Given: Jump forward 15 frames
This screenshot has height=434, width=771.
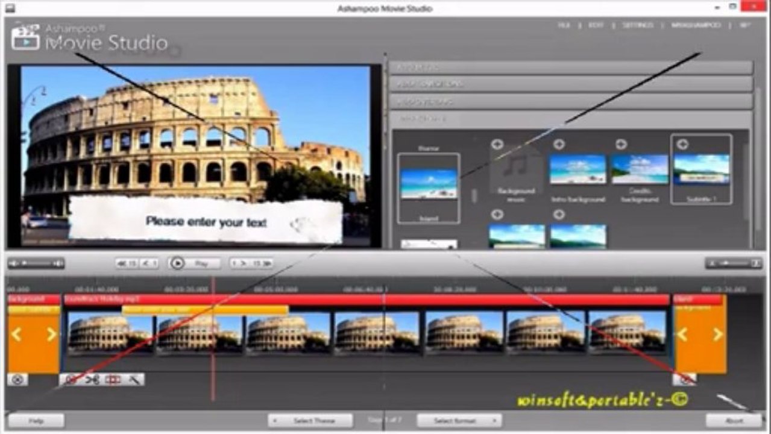Looking at the screenshot, I should pyautogui.click(x=262, y=263).
